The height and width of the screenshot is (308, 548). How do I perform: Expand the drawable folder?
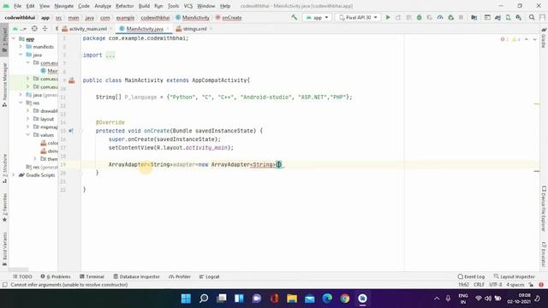(27, 110)
